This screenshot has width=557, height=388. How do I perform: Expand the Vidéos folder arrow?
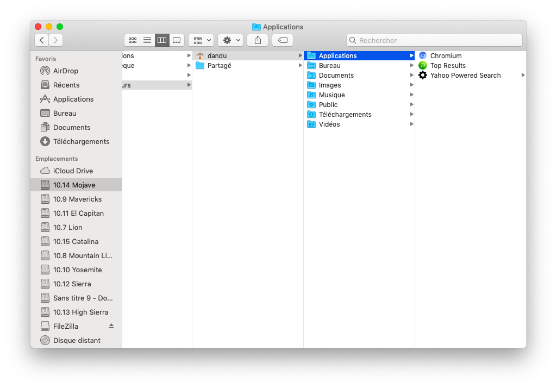412,124
